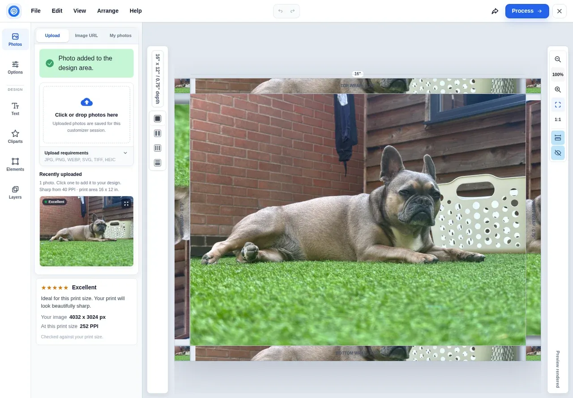The height and width of the screenshot is (398, 573).
Task: Open the View menu
Action: pyautogui.click(x=80, y=11)
